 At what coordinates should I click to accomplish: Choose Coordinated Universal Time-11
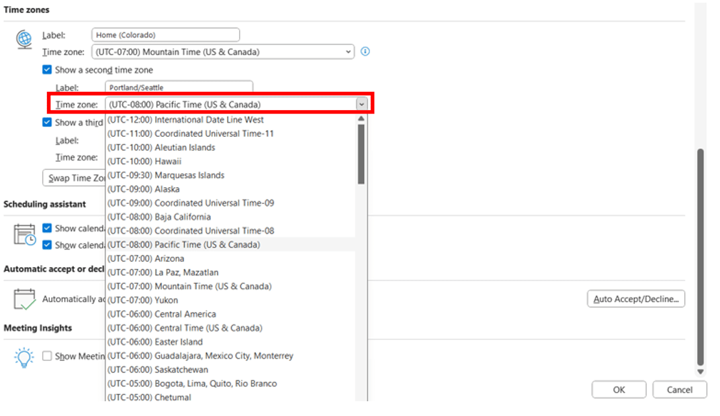[x=230, y=134]
